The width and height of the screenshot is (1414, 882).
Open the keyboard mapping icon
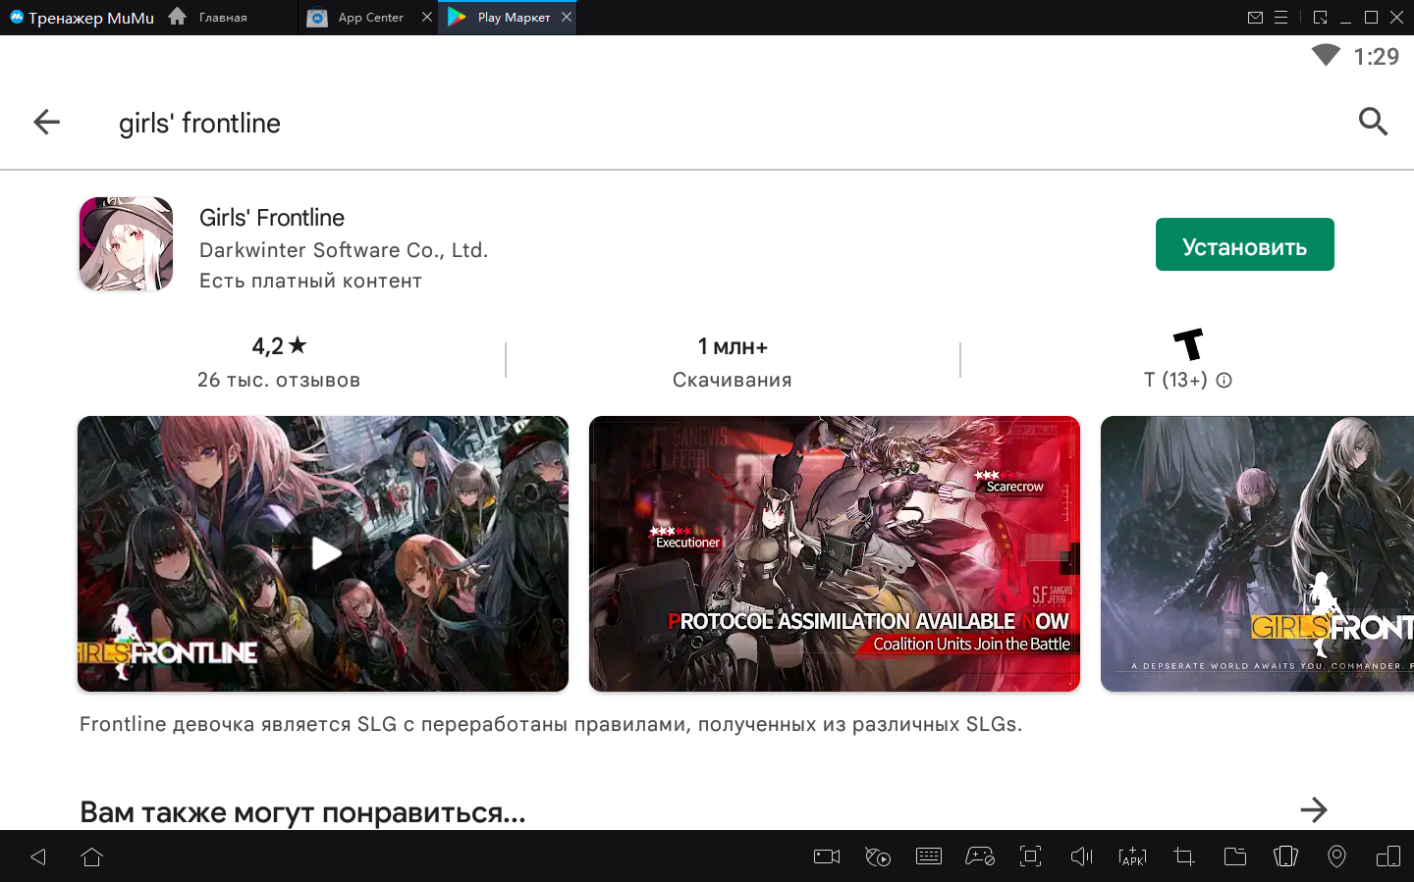tap(928, 856)
